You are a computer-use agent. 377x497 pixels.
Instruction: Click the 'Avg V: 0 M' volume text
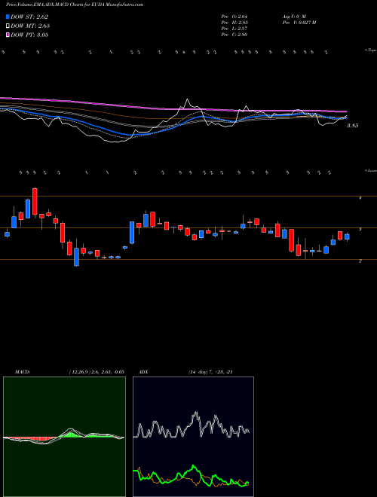pyautogui.click(x=293, y=16)
